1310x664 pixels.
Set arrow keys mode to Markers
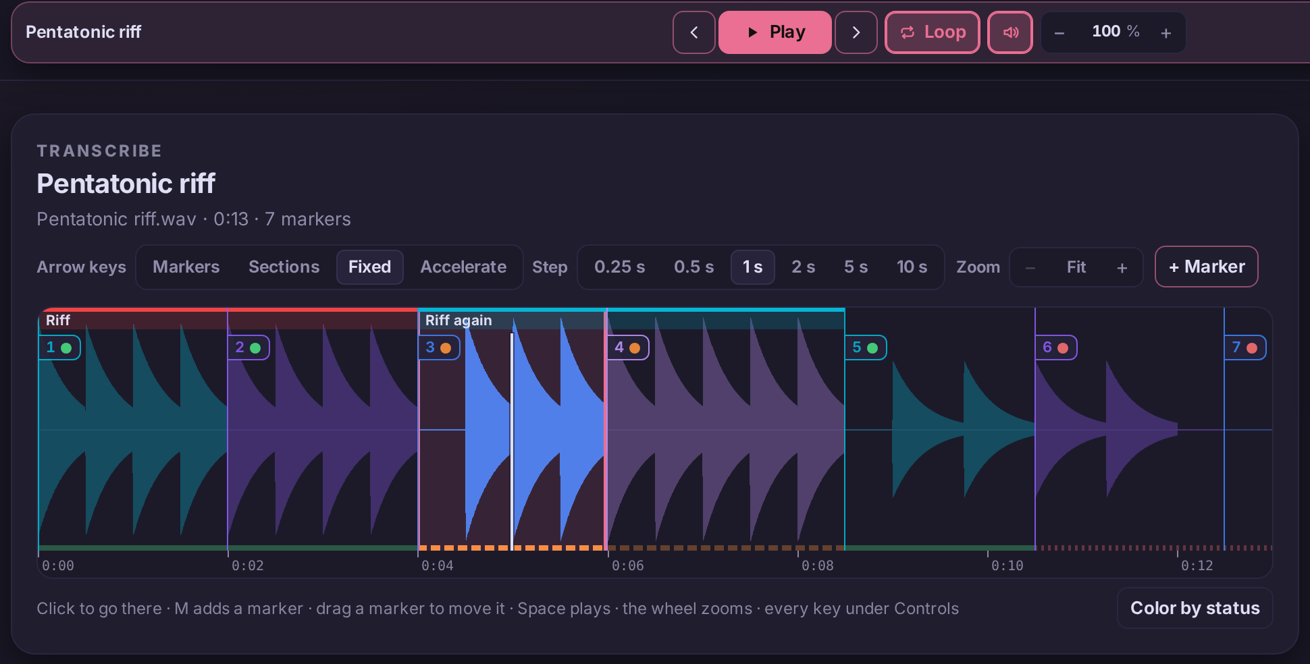pos(186,267)
